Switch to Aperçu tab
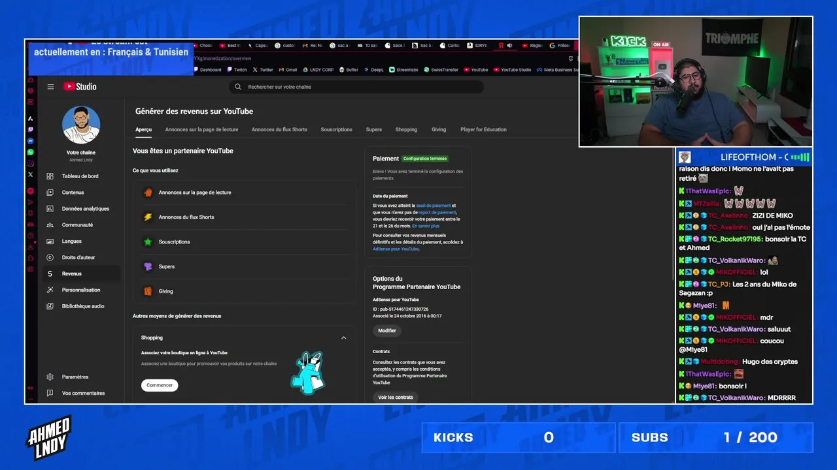The image size is (837, 470). [x=143, y=129]
